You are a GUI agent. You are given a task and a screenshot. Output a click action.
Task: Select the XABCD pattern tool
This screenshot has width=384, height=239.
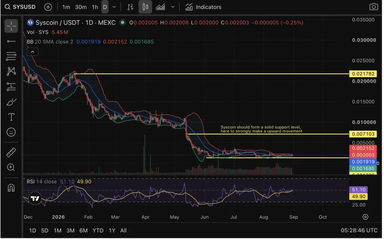11,71
